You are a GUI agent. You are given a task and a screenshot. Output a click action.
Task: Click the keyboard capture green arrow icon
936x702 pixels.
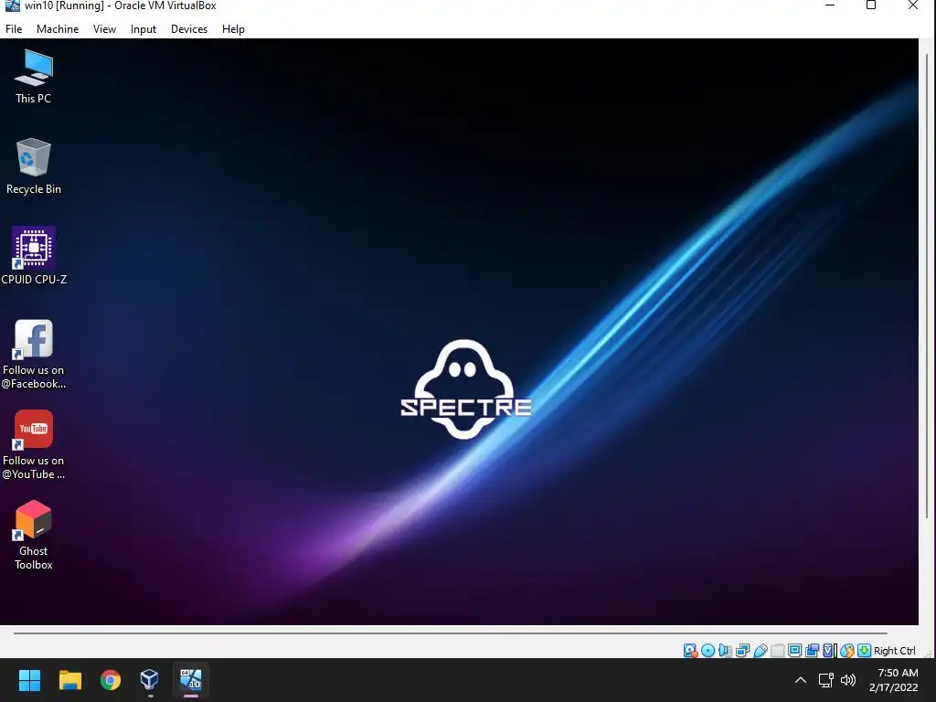click(x=865, y=651)
